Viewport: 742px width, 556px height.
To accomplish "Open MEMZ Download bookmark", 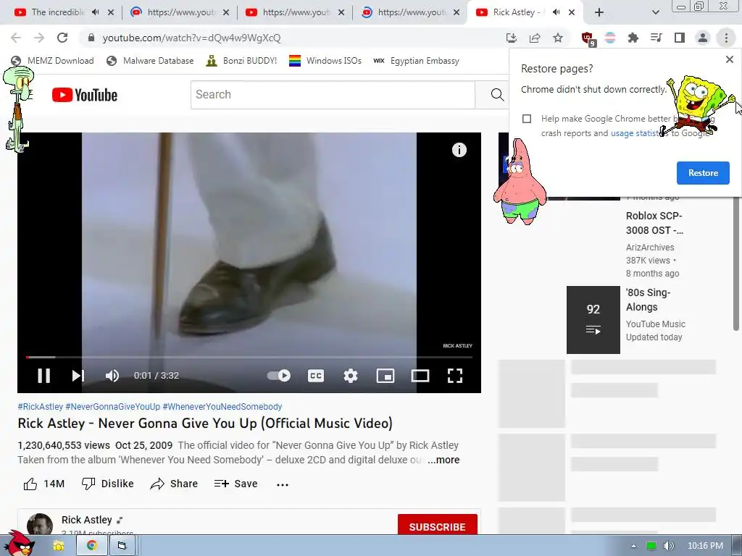I will point(52,61).
